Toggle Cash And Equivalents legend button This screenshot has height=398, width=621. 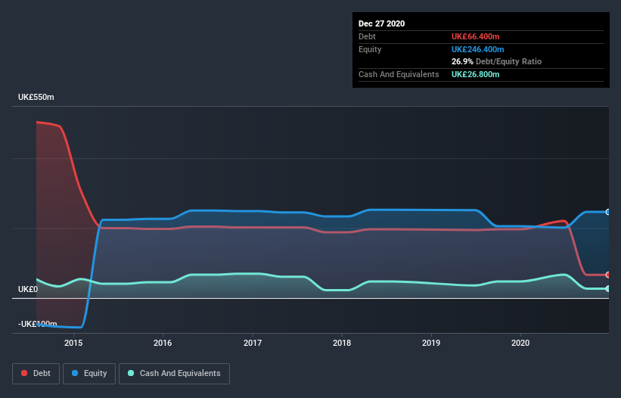[x=174, y=374]
